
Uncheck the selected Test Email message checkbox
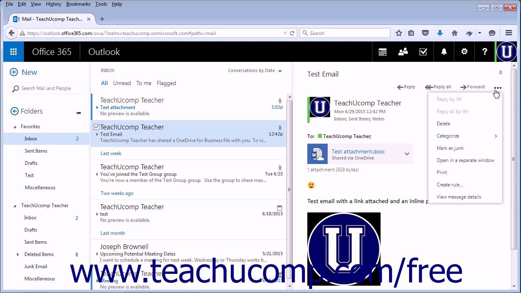96,127
